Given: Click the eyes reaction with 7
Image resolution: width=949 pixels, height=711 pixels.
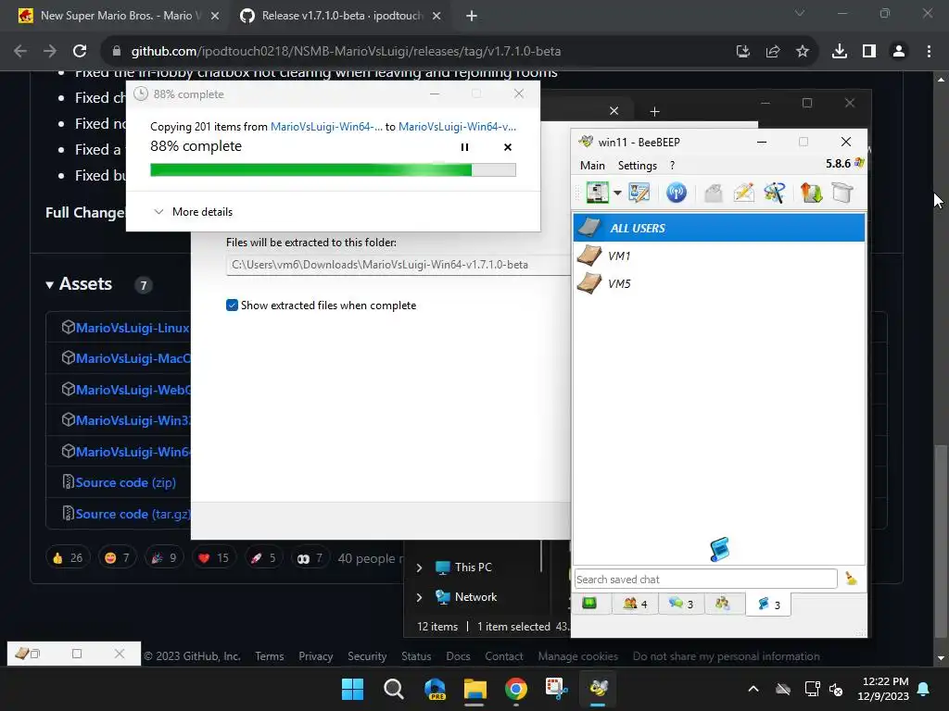Looking at the screenshot, I should pyautogui.click(x=310, y=557).
